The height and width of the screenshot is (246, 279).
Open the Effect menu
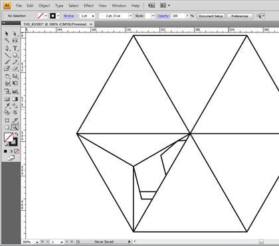[89, 6]
